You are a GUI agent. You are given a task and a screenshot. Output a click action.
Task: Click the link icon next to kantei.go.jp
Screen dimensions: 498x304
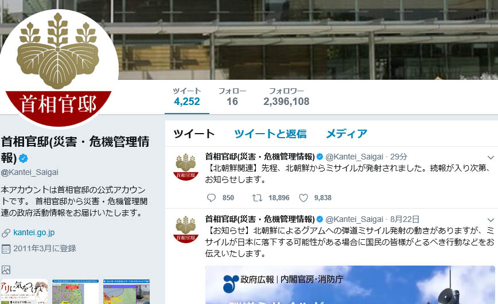click(x=6, y=233)
